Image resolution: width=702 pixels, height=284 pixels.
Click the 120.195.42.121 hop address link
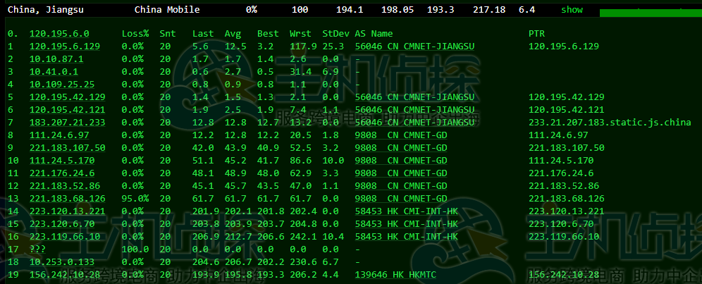[x=67, y=110]
